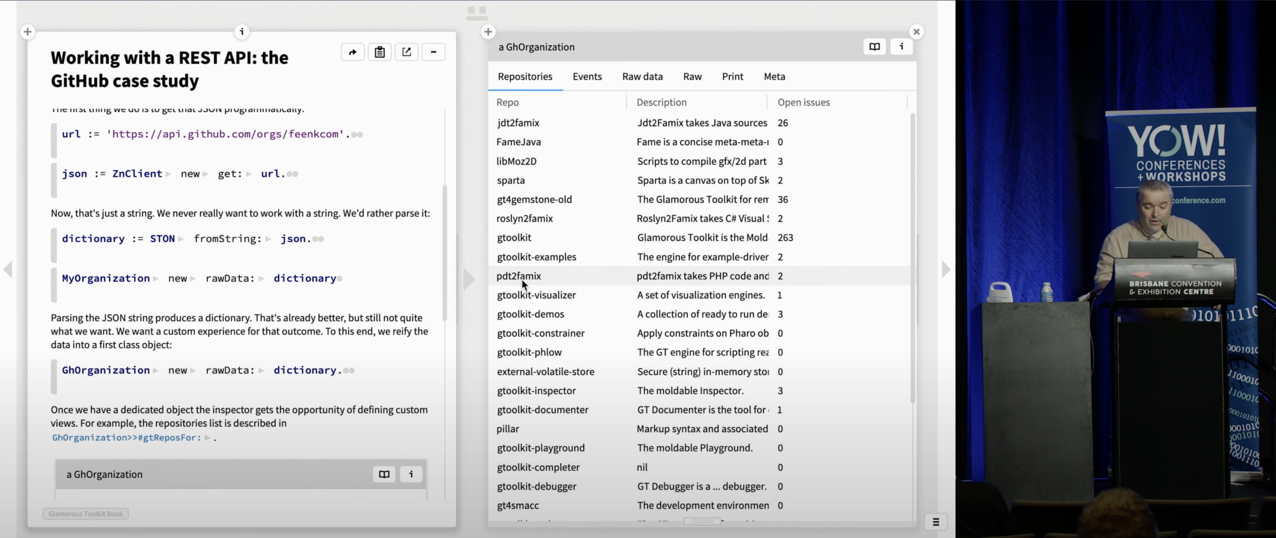This screenshot has height=538, width=1276.
Task: Click the left navigation arrow at the screen edge
Action: coord(8,269)
